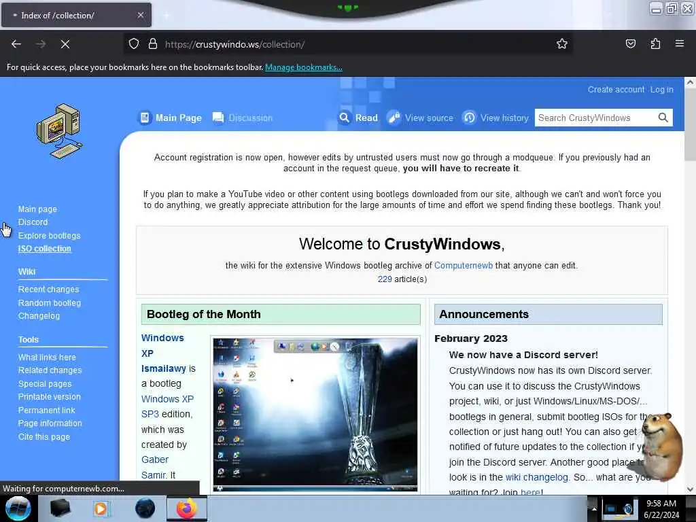Image resolution: width=696 pixels, height=522 pixels.
Task: Open Cite this page link
Action: (44, 437)
